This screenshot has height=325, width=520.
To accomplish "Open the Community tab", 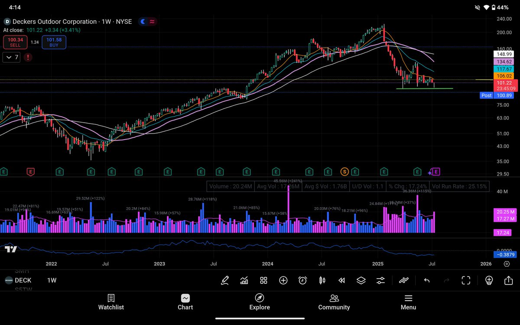I will coord(334,302).
